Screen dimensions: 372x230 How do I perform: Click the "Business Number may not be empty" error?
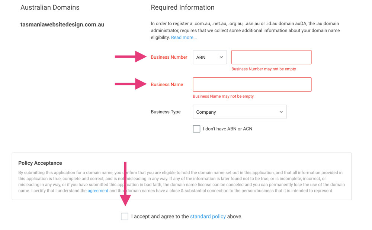coord(263,69)
